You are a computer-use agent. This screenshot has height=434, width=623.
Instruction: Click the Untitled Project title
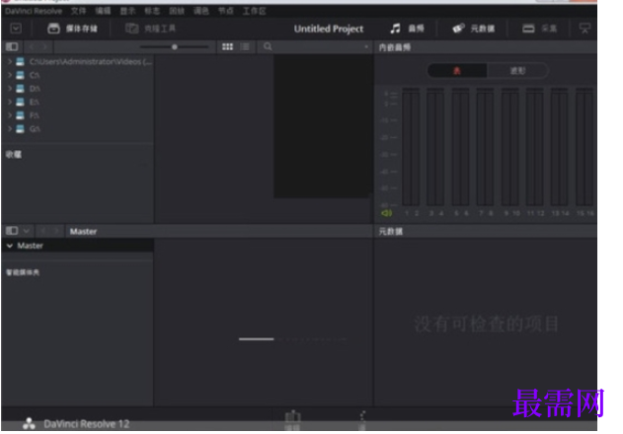[x=329, y=29]
